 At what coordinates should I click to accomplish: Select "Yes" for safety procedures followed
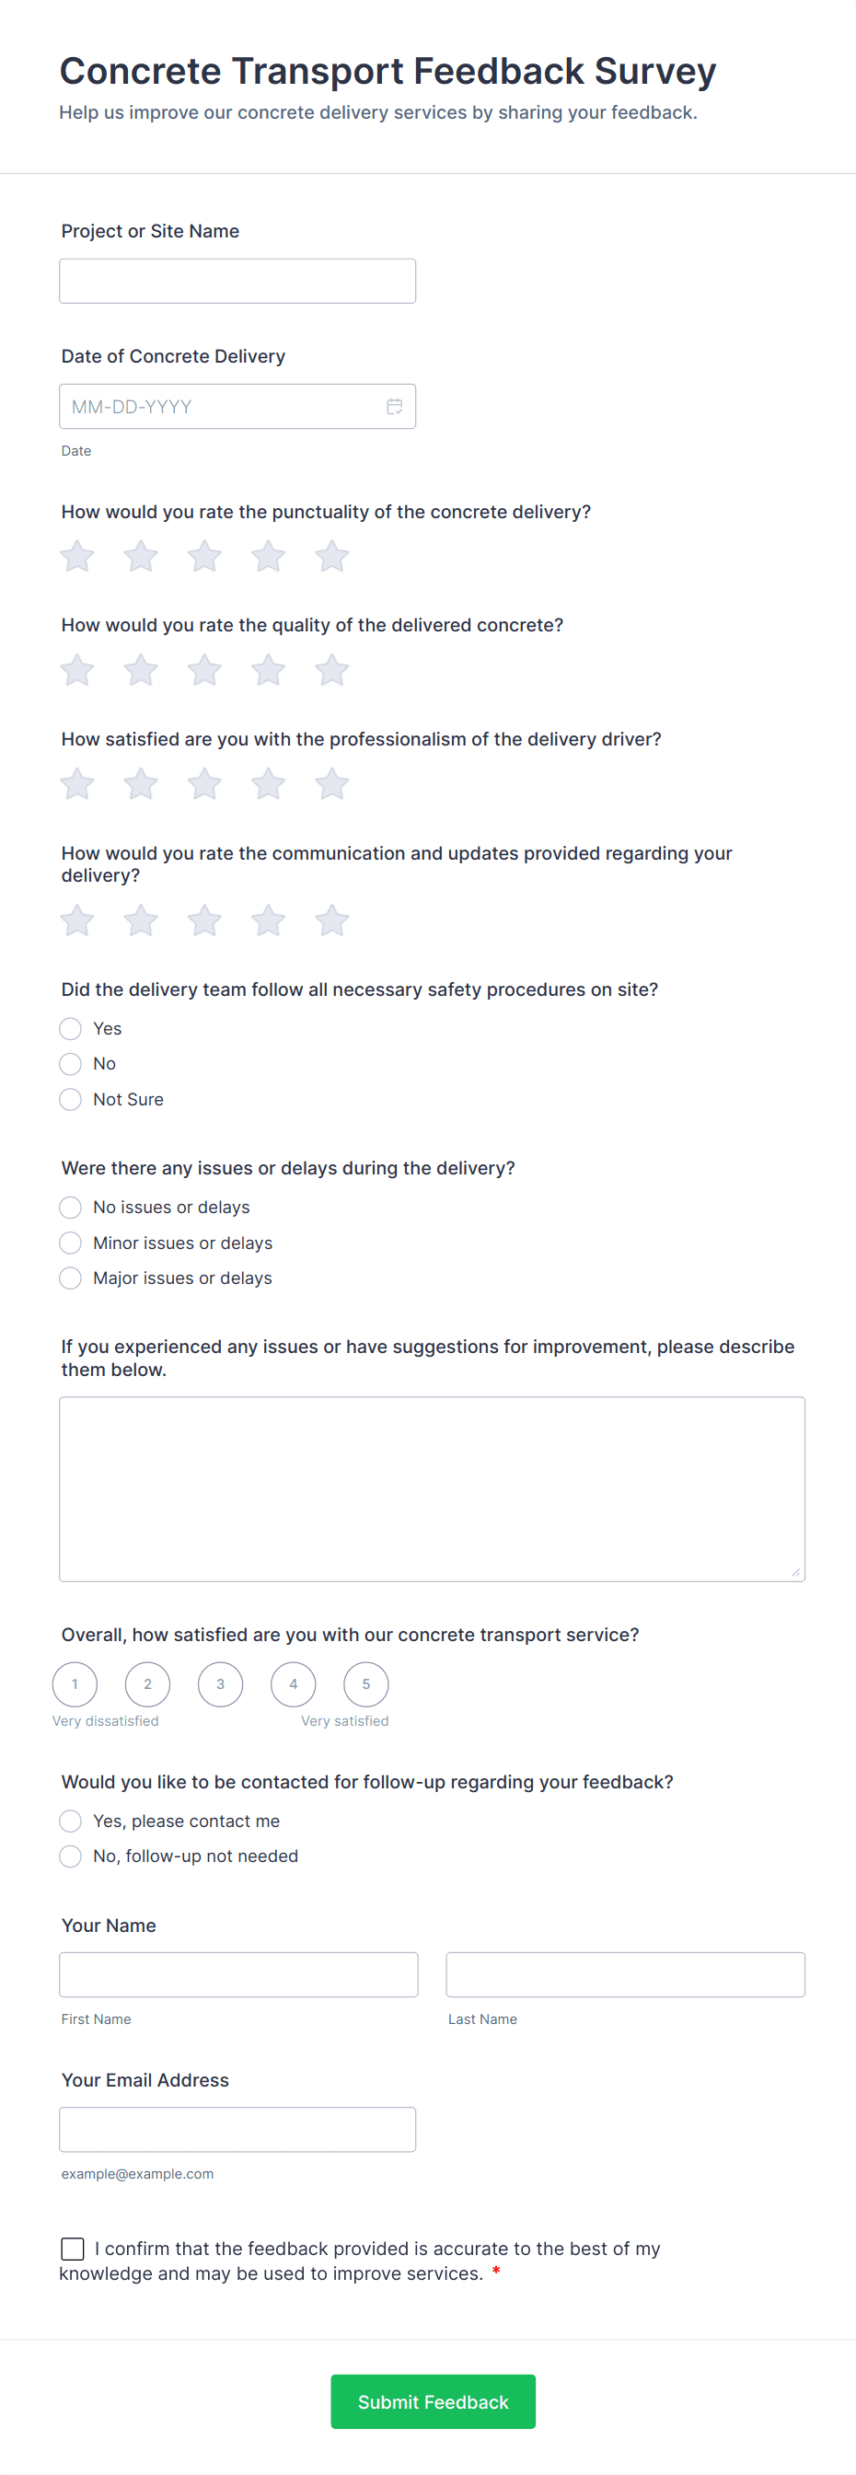69,1028
